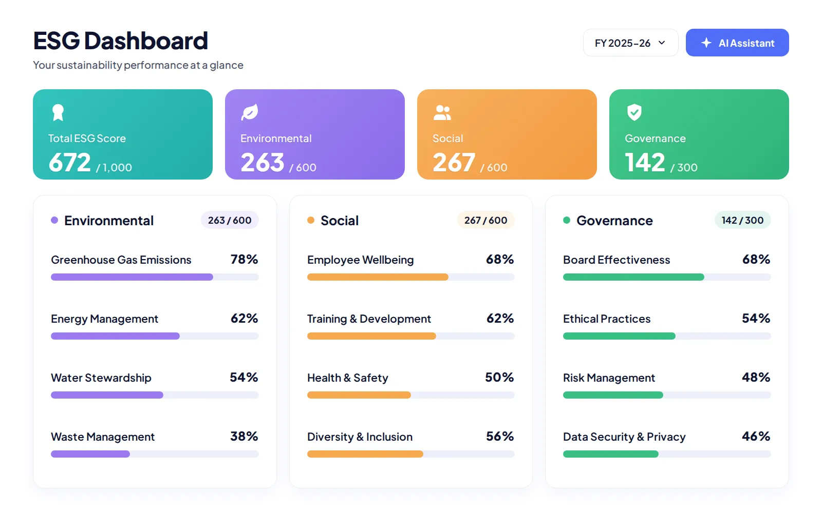The image size is (822, 513).
Task: Click the ESG Dashboard title
Action: click(x=121, y=41)
